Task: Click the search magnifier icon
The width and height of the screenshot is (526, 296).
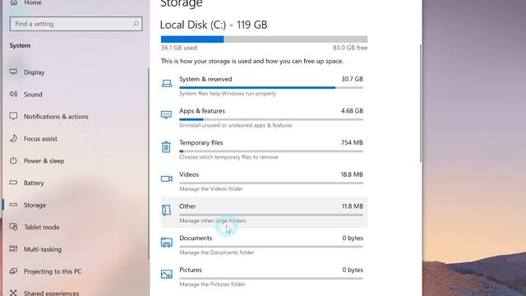Action: pyautogui.click(x=136, y=24)
